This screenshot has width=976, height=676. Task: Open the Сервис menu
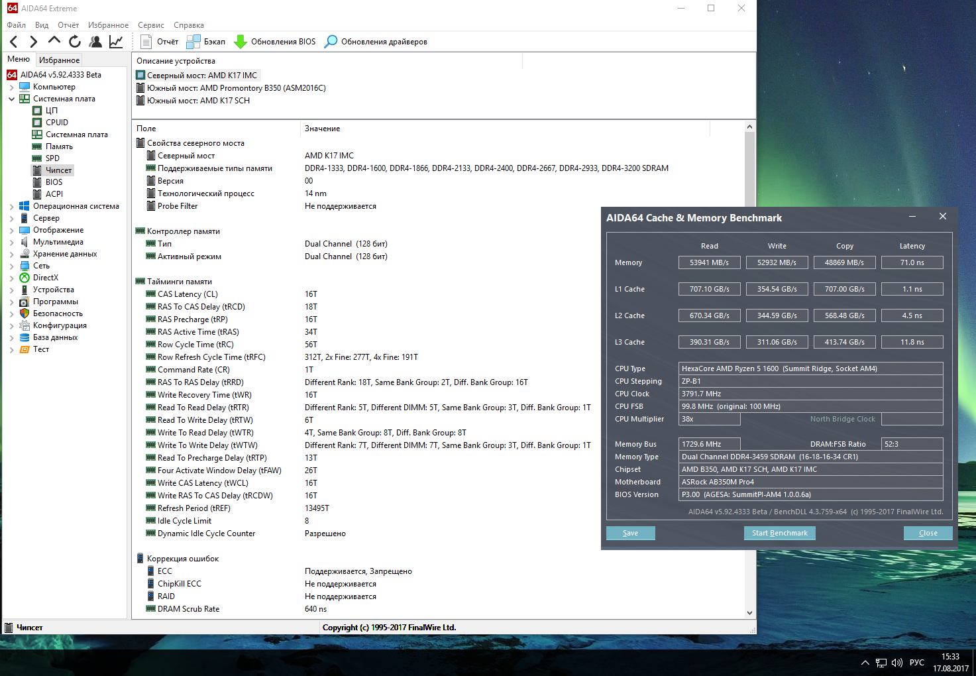[x=150, y=25]
